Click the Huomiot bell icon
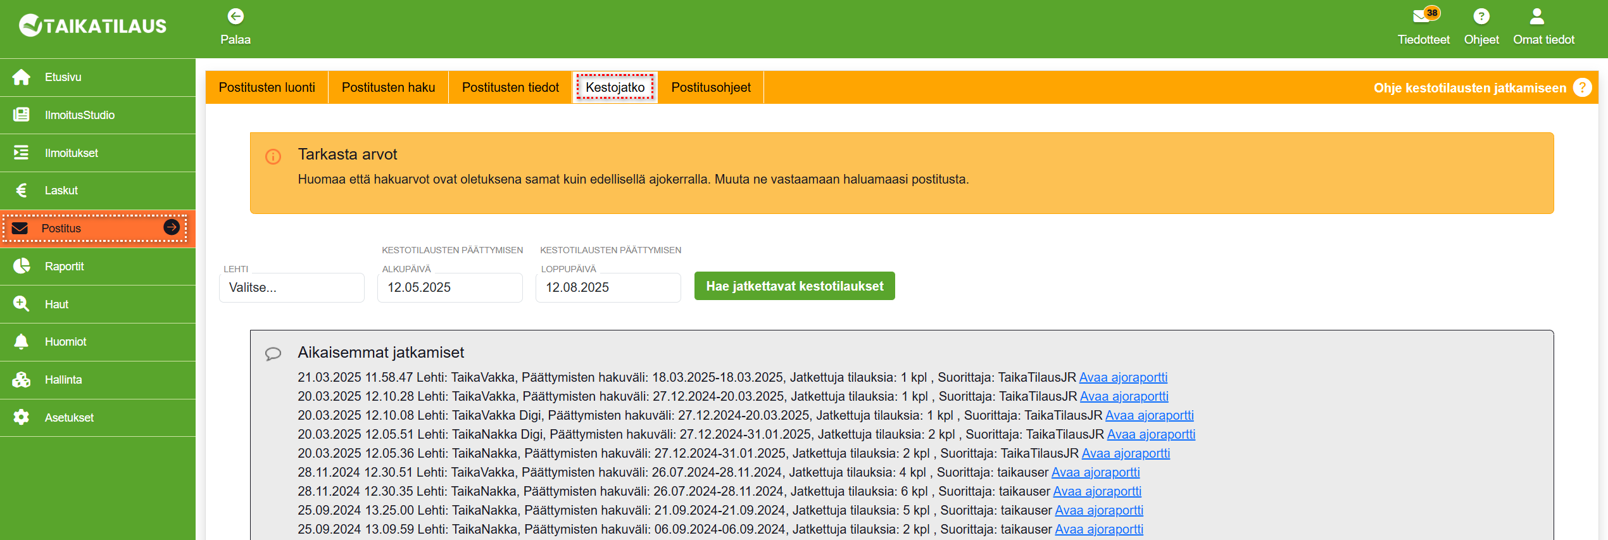The width and height of the screenshot is (1608, 540). pyautogui.click(x=22, y=342)
